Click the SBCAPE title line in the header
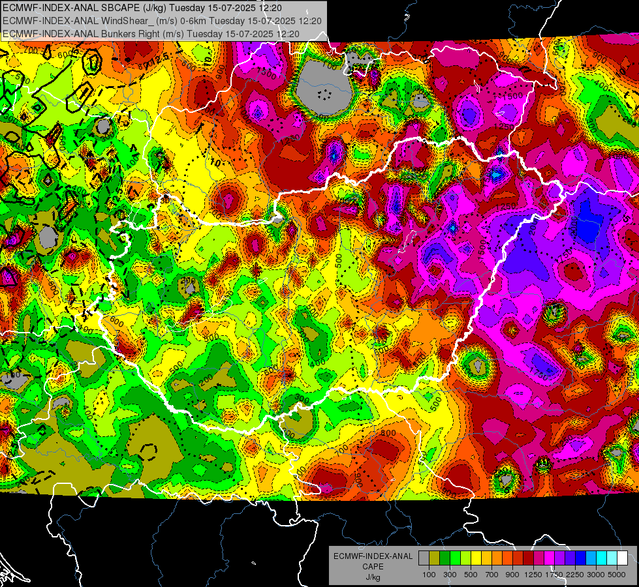 click(142, 8)
